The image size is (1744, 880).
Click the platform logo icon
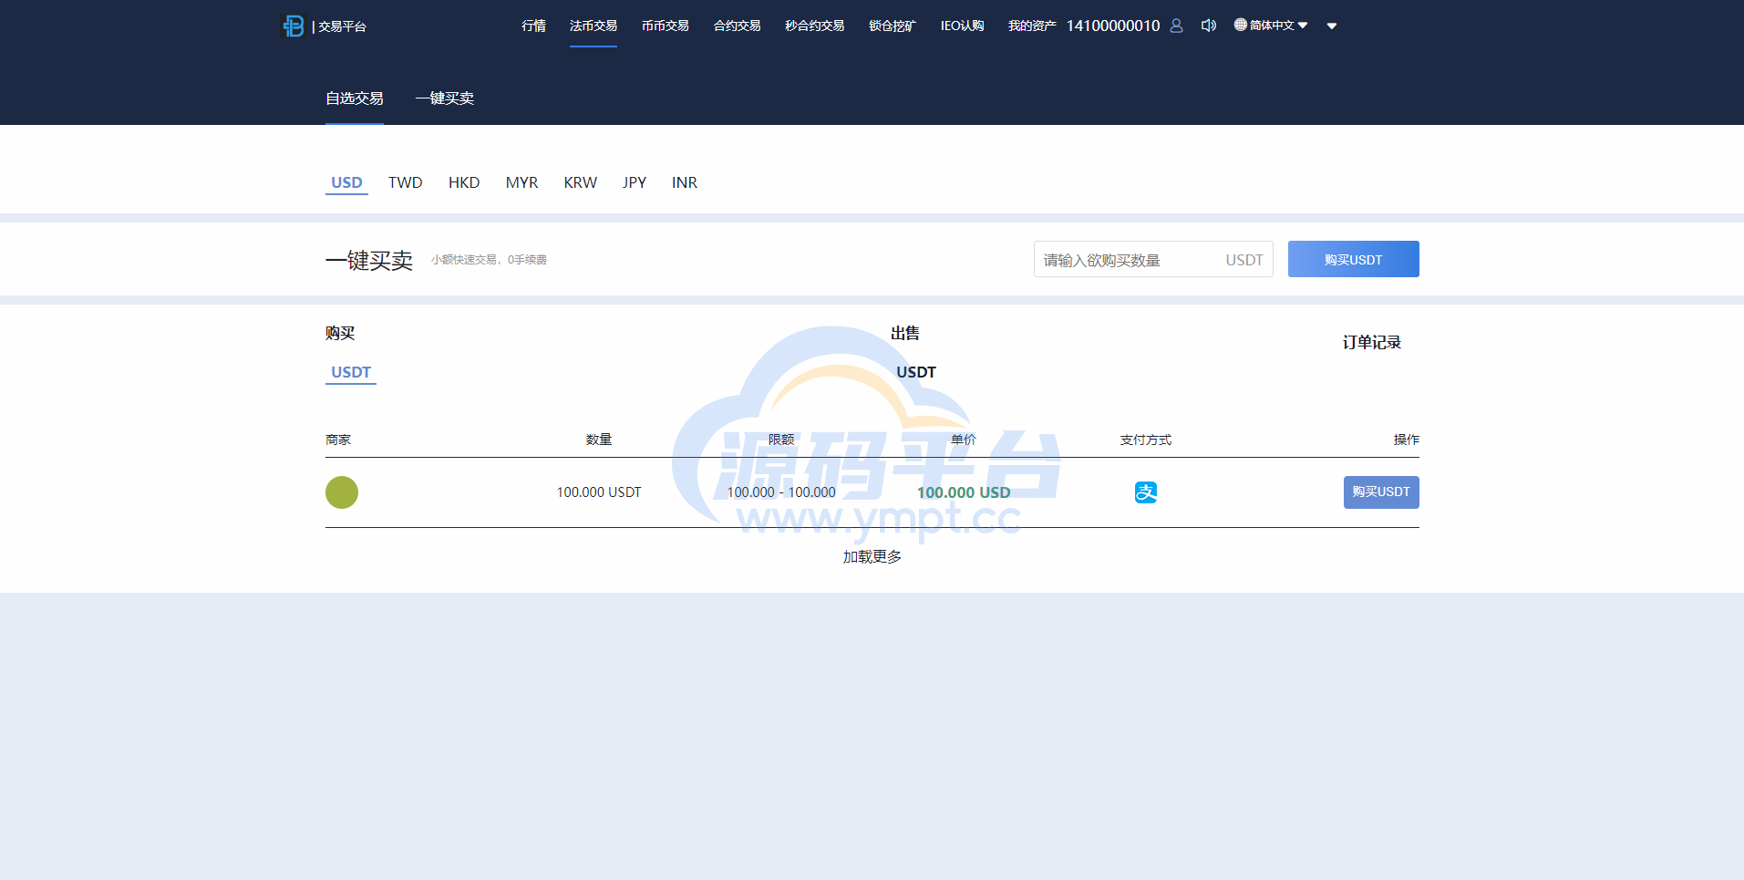coord(293,26)
